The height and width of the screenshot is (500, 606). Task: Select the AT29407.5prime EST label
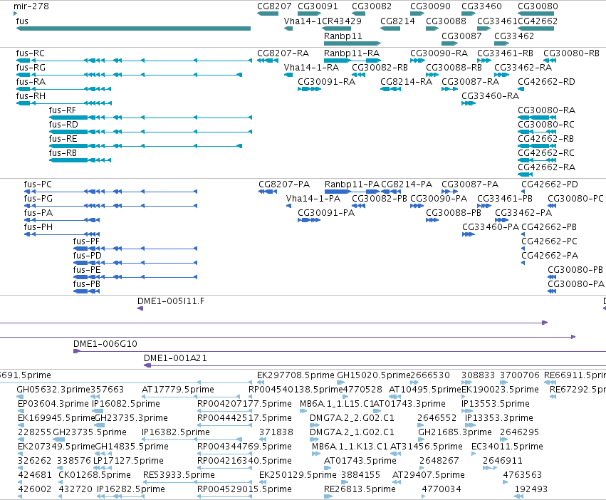[x=428, y=474]
